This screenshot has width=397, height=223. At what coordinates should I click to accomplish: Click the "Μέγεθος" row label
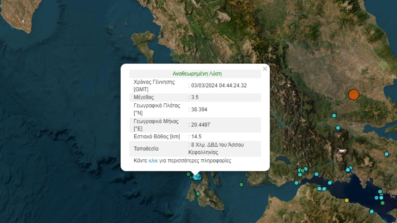tap(144, 97)
